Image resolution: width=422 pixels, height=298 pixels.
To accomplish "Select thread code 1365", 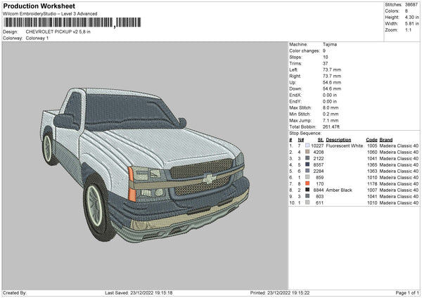I will pos(372,164).
